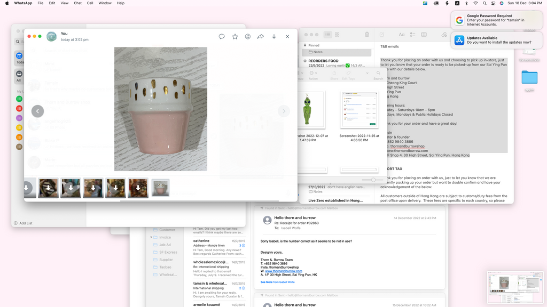Star the image in the WhatsApp viewer
Screen dimensions: 547x307
click(235, 36)
